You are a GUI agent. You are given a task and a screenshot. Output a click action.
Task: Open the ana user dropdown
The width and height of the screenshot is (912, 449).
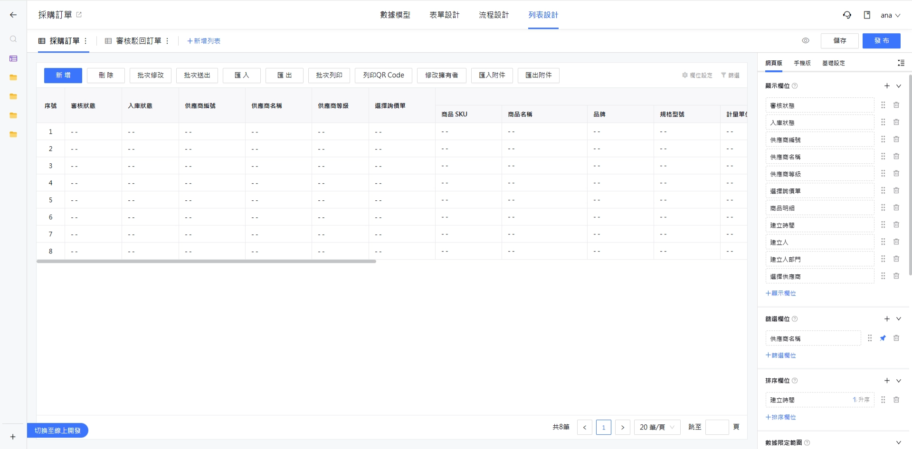pyautogui.click(x=890, y=15)
